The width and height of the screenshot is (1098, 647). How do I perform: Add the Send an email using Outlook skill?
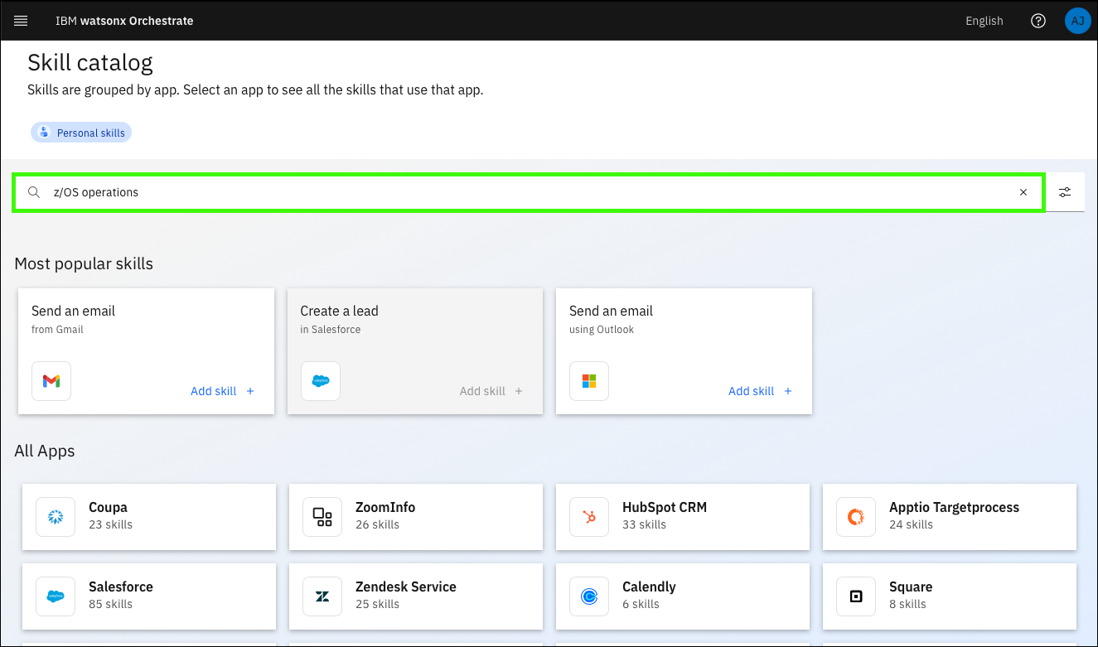click(760, 391)
